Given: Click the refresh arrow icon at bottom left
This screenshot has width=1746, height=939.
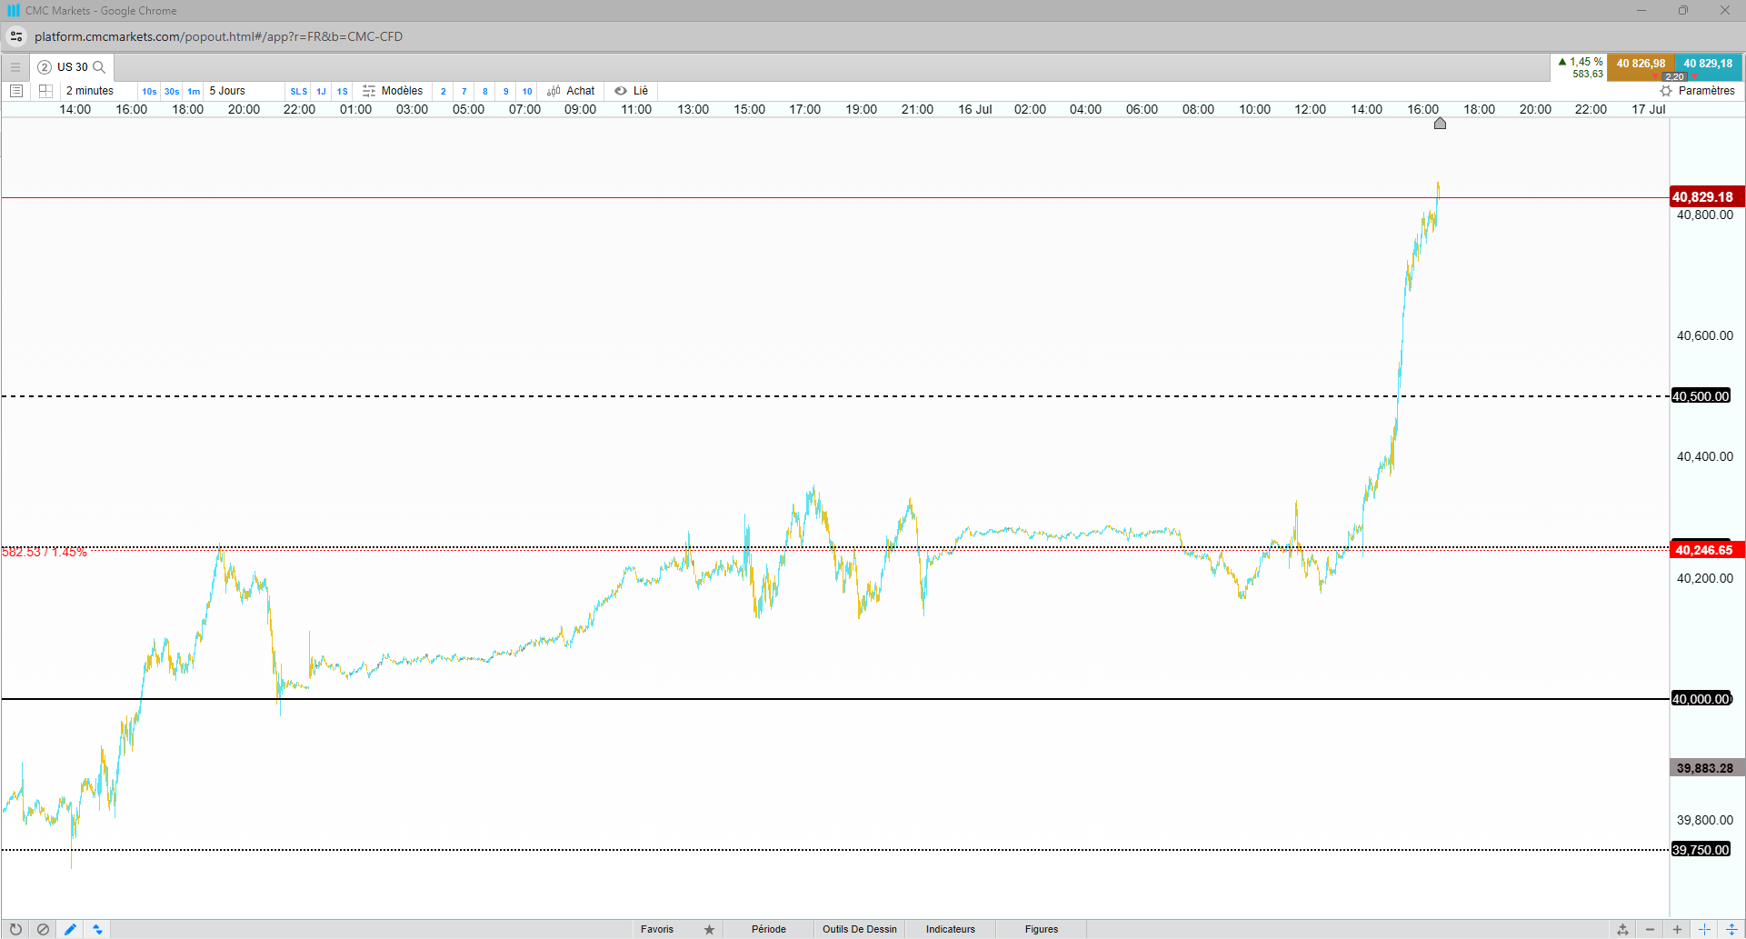Looking at the screenshot, I should point(15,929).
